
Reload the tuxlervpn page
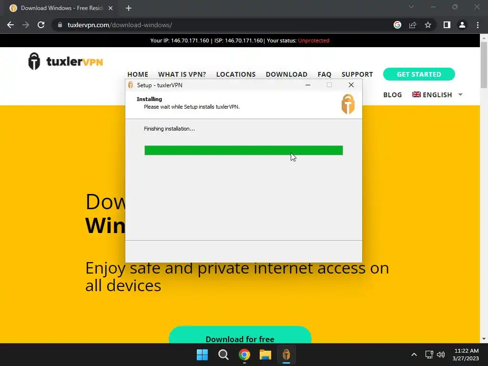(x=41, y=25)
